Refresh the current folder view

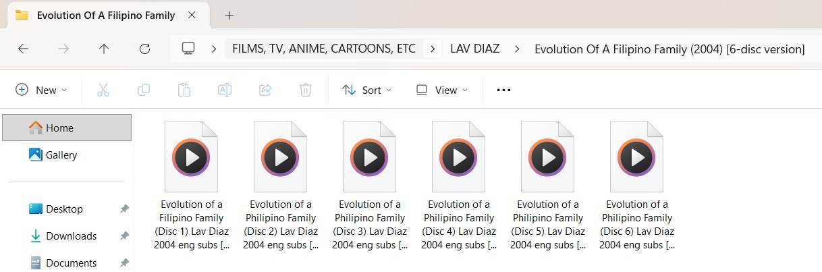coord(144,49)
